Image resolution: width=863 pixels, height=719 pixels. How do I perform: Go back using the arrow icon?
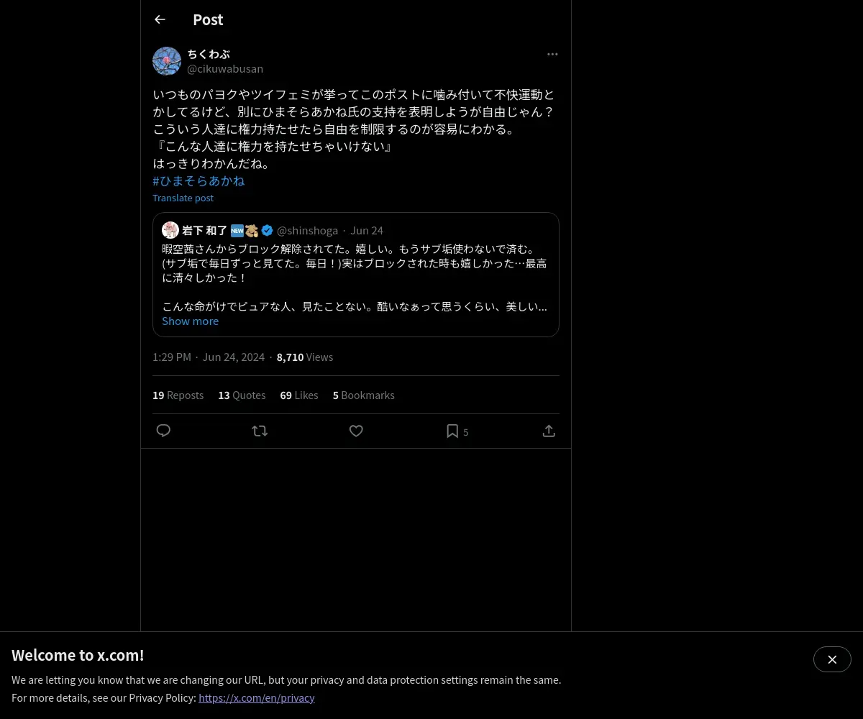pos(160,19)
